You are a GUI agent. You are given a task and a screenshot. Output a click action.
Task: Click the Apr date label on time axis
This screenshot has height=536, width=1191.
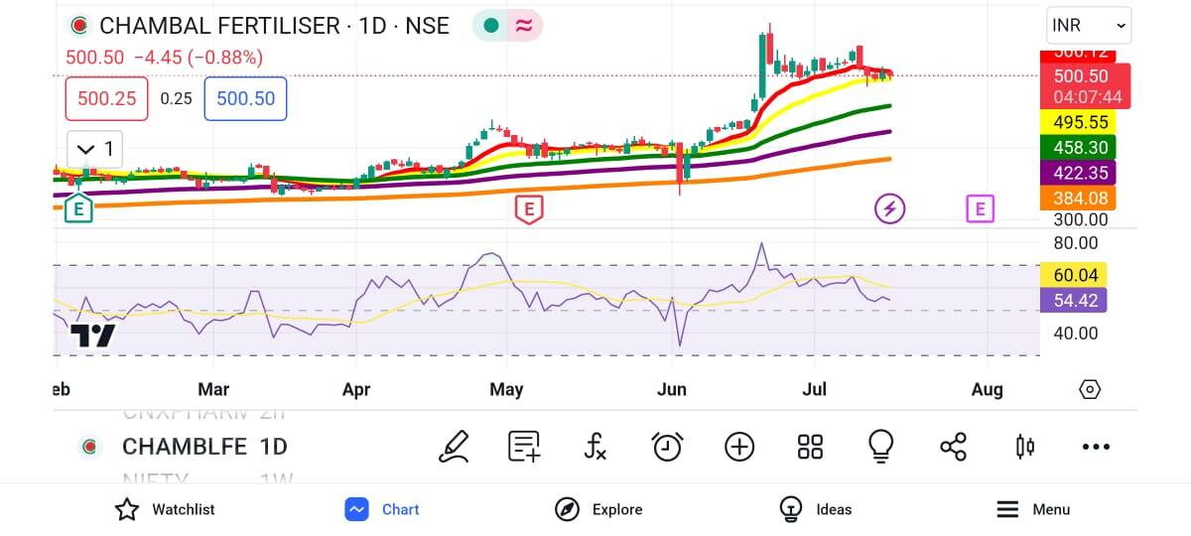[x=356, y=389]
